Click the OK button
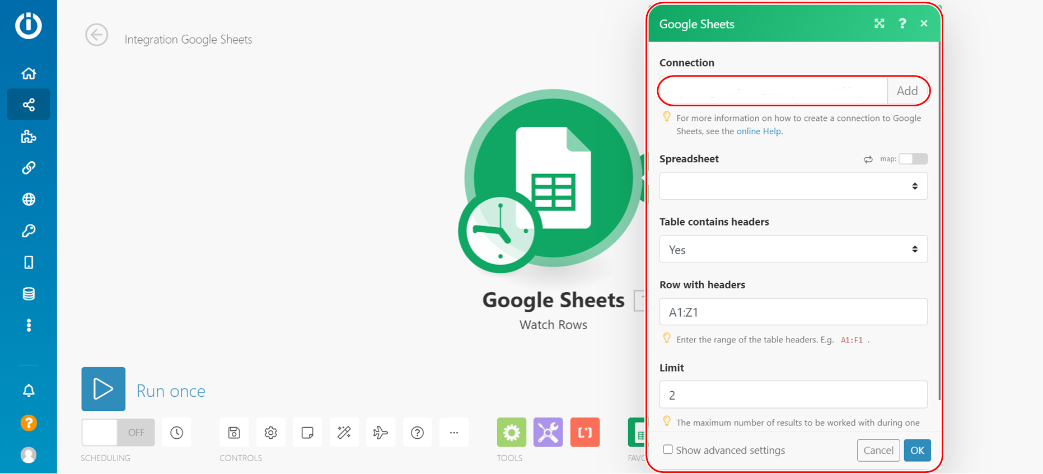 917,450
